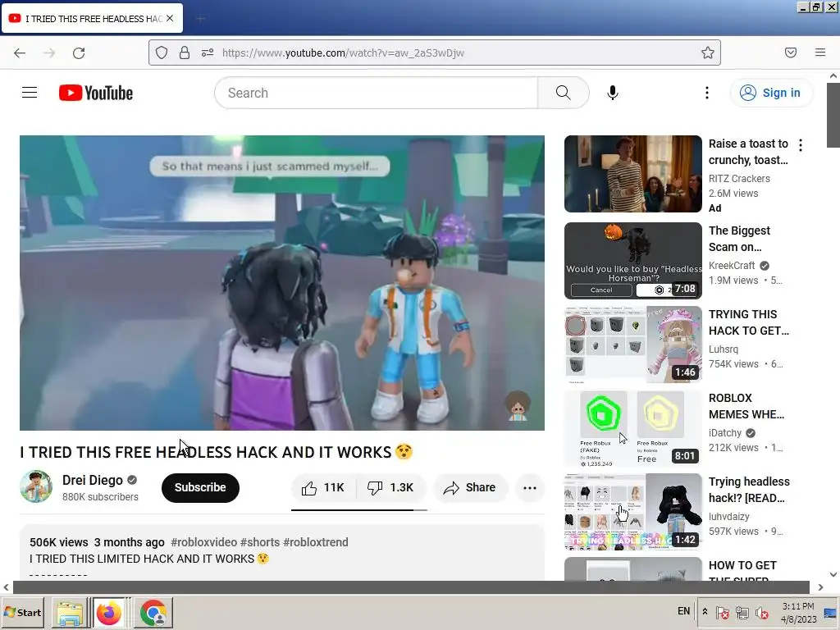
Task: Click channel watermark in video corner
Action: coord(518,406)
